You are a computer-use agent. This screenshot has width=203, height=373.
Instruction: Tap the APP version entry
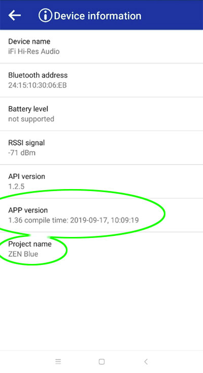pos(101,215)
